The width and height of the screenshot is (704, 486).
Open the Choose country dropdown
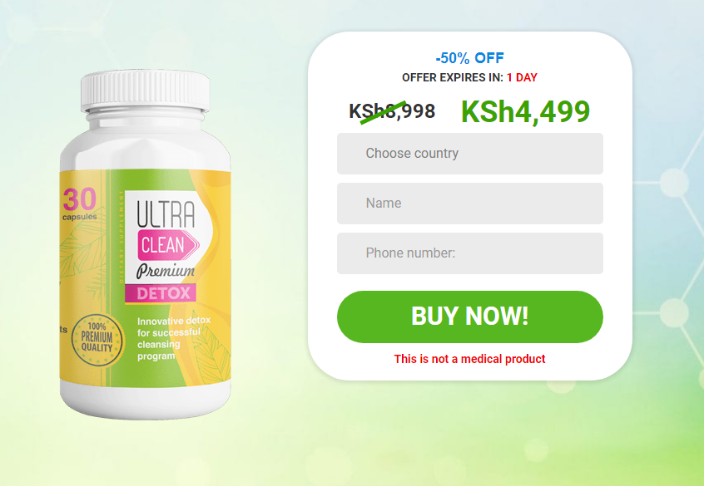(469, 154)
